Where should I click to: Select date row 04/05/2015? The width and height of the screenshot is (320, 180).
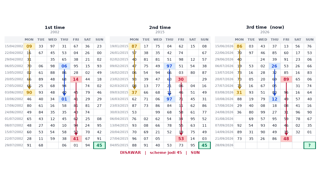click(x=160, y=145)
